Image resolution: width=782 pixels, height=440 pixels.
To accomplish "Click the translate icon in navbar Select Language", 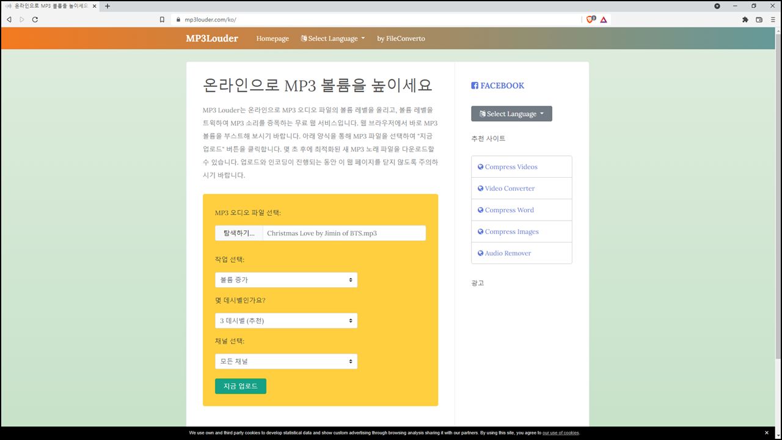I will pos(304,38).
